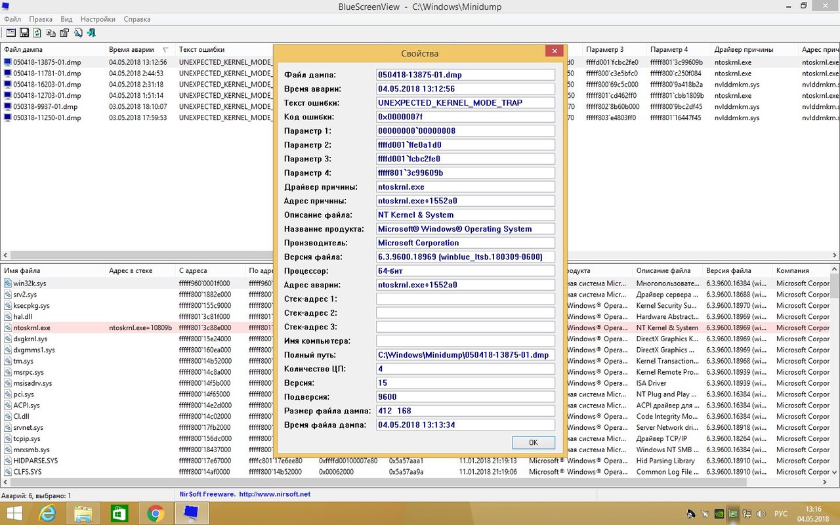Viewport: 840px width, 525px height.
Task: Click the Полный путь field
Action: [x=465, y=355]
